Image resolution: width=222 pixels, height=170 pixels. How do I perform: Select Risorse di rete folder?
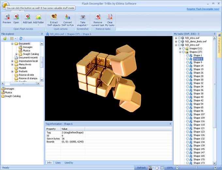(x=26, y=75)
